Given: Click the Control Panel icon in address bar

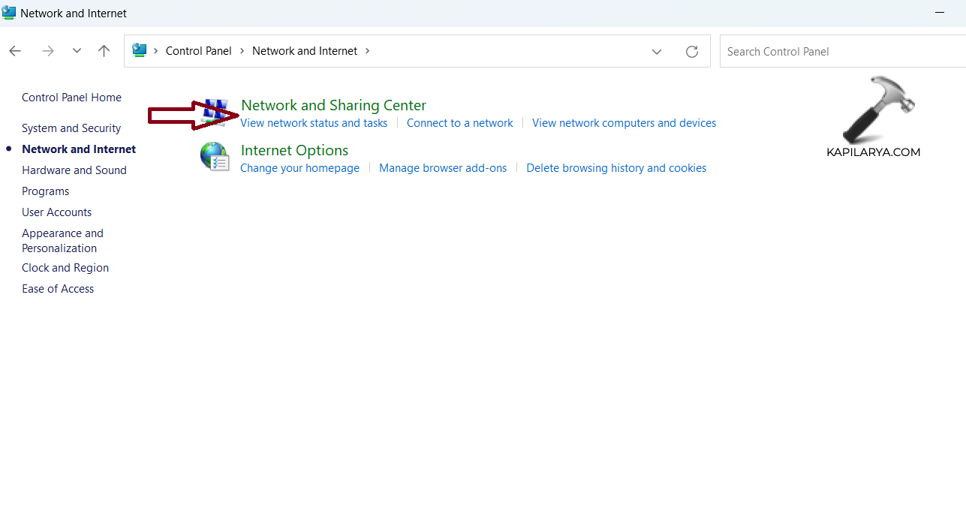Looking at the screenshot, I should (x=140, y=50).
